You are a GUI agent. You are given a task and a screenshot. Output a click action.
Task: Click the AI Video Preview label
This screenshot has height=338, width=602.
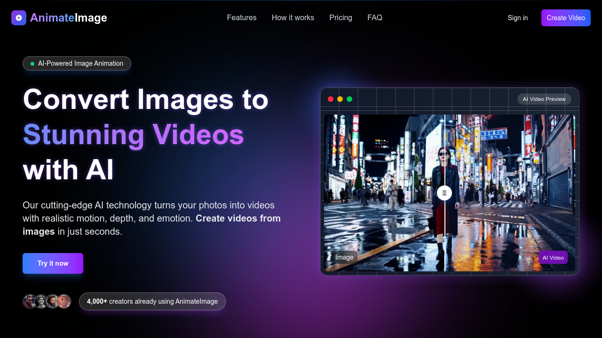click(x=544, y=99)
